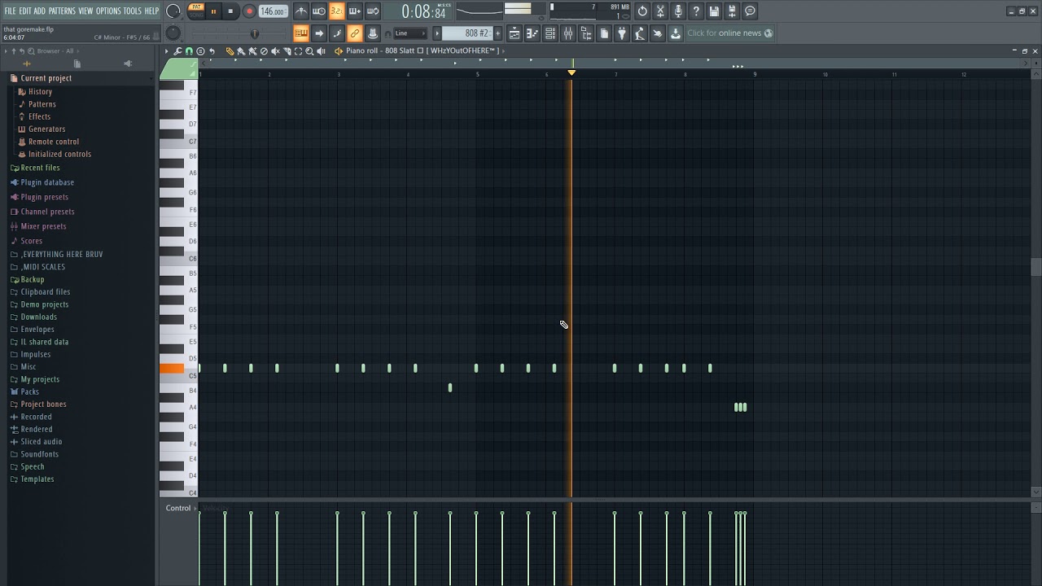
Task: Open the chat bubble icon in toolbar
Action: coord(750,11)
